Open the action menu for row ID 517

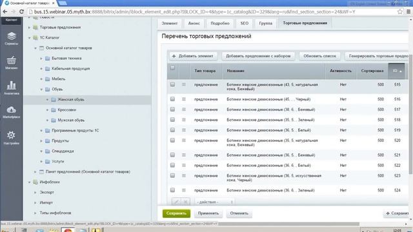pyautogui.click(x=184, y=110)
